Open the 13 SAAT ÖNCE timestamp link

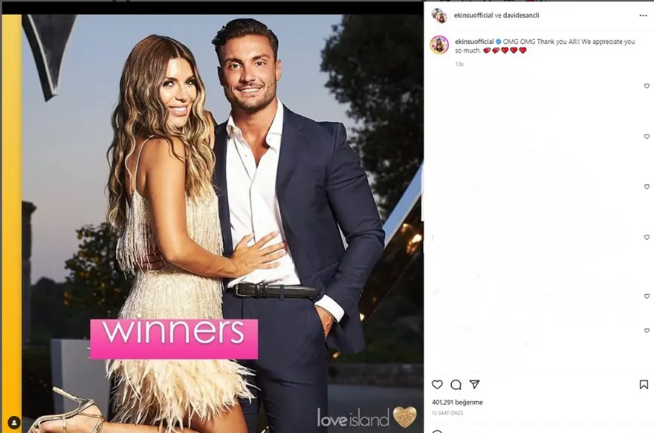tap(447, 413)
